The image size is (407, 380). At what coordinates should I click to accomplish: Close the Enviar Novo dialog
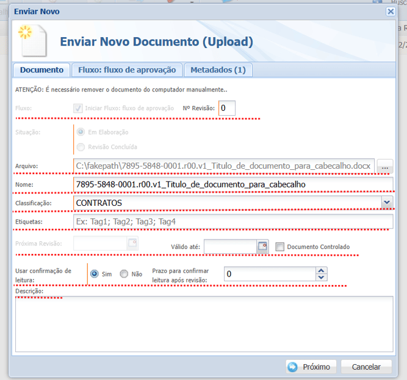[391, 11]
